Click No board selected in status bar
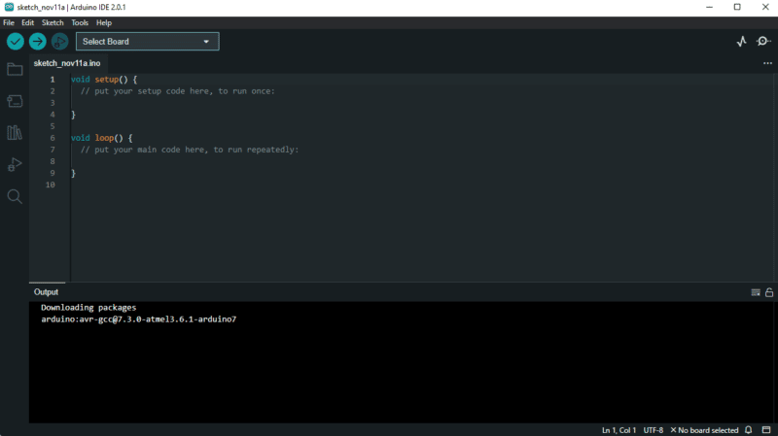778x436 pixels. (704, 430)
